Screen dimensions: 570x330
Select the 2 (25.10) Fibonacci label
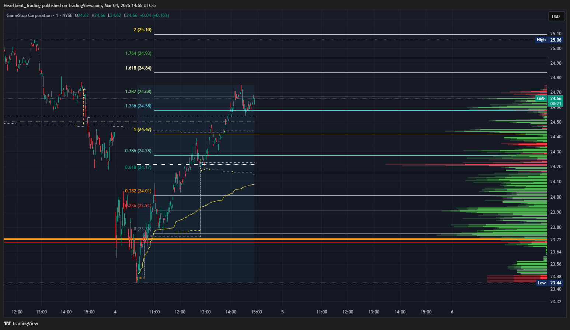142,30
